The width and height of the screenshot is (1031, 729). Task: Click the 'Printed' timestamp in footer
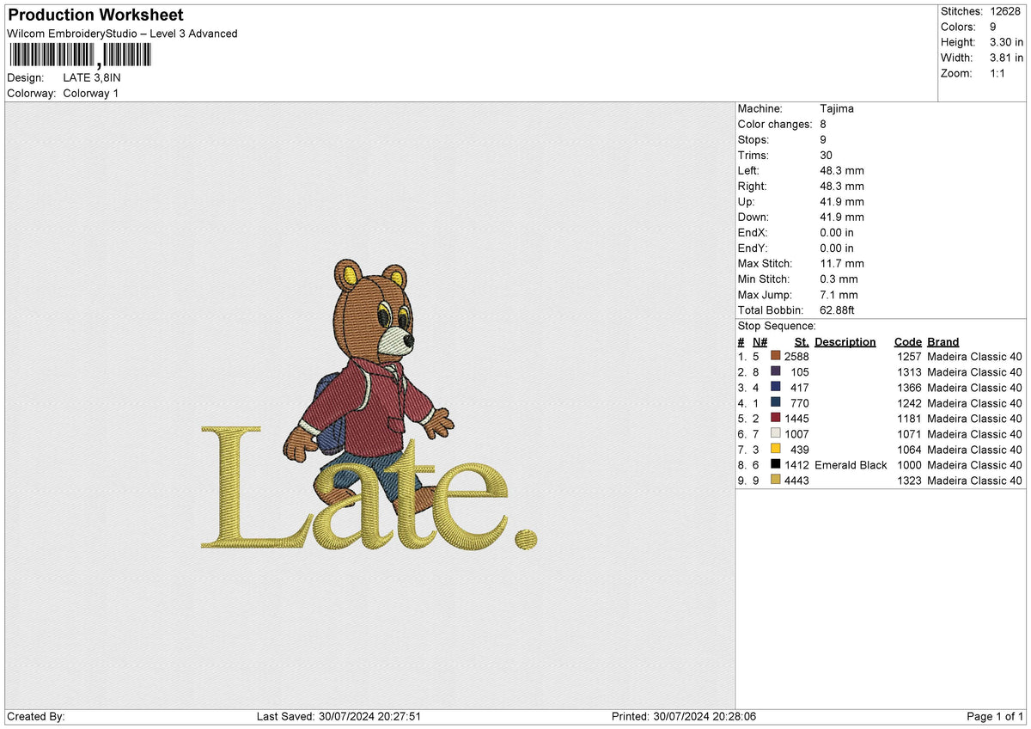[x=684, y=717]
